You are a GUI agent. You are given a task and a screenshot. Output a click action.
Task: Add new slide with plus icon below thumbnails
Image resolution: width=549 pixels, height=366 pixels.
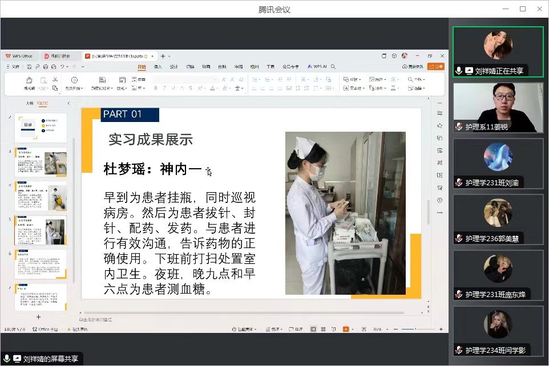(38, 316)
